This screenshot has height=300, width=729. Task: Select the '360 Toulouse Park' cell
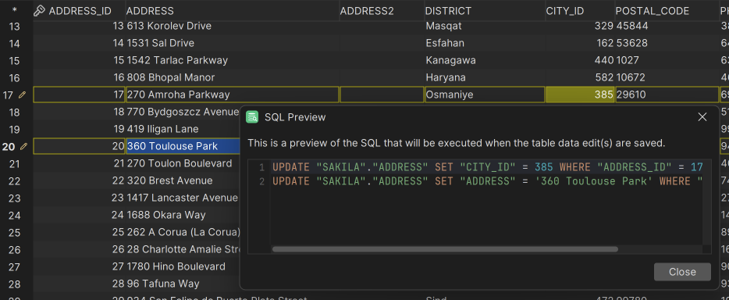pos(183,146)
